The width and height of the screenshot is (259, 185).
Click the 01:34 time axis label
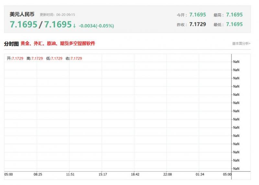click(200, 174)
